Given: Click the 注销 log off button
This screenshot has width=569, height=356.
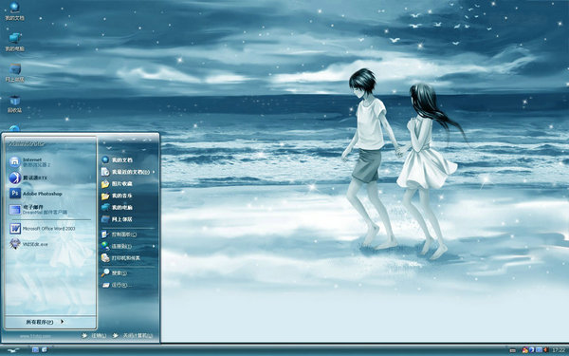Looking at the screenshot, I should click(94, 336).
